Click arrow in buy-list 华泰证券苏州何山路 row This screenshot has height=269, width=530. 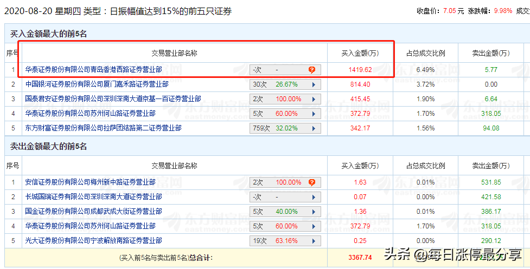tap(314, 114)
